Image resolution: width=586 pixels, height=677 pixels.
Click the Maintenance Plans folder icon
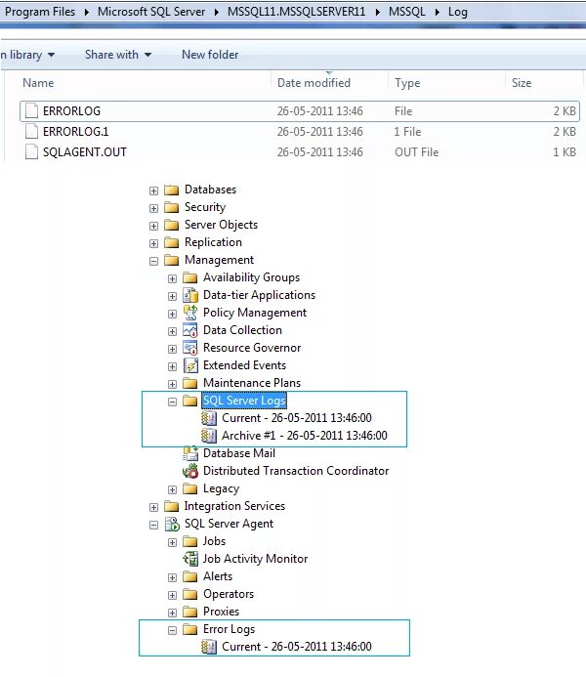[x=189, y=383]
